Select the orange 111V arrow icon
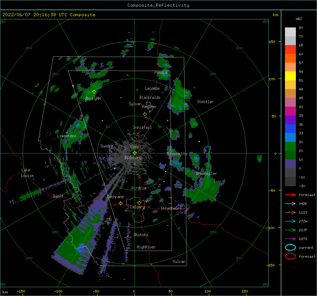 coord(290,212)
